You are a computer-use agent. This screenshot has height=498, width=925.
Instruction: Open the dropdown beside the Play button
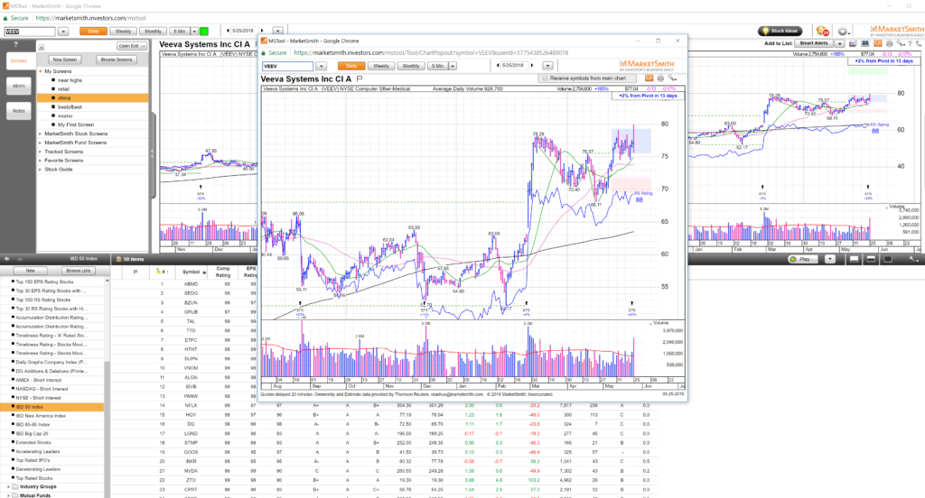point(829,259)
